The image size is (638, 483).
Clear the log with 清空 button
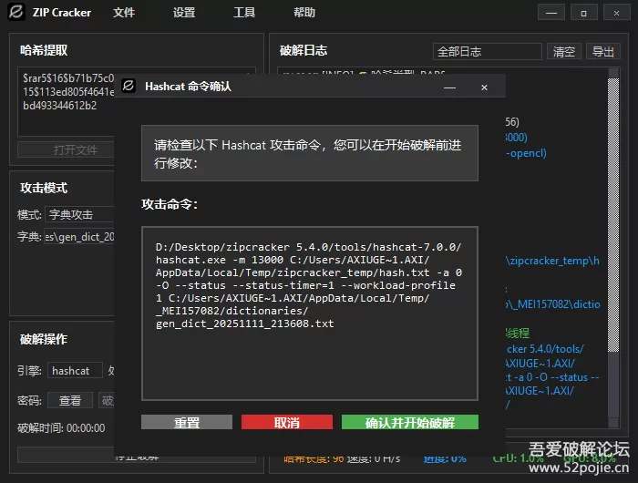[x=563, y=52]
